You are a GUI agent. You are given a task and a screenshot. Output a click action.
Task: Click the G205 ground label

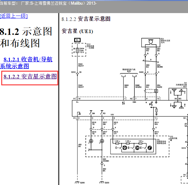click(82, 183)
